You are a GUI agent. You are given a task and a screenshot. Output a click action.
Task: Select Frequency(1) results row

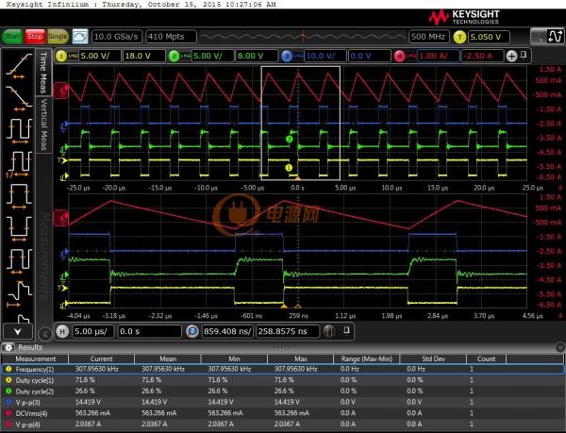(282, 369)
